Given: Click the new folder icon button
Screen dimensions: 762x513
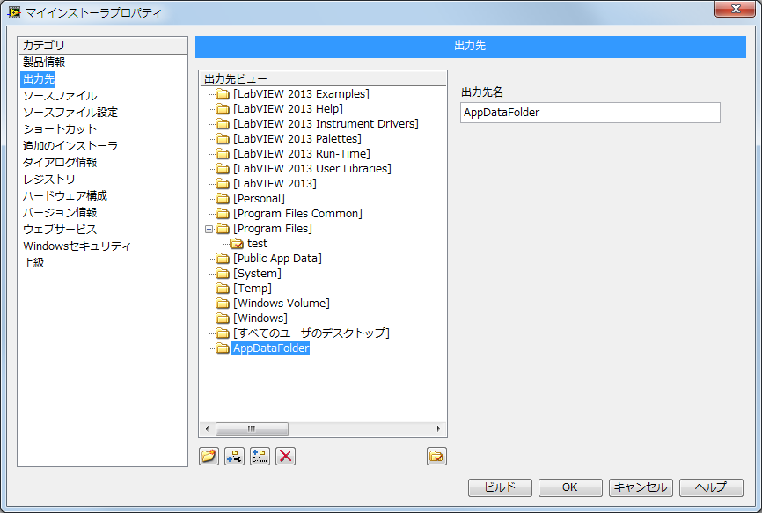Looking at the screenshot, I should 209,456.
